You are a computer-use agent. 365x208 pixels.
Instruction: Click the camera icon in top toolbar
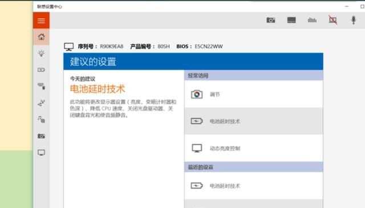[x=271, y=21]
